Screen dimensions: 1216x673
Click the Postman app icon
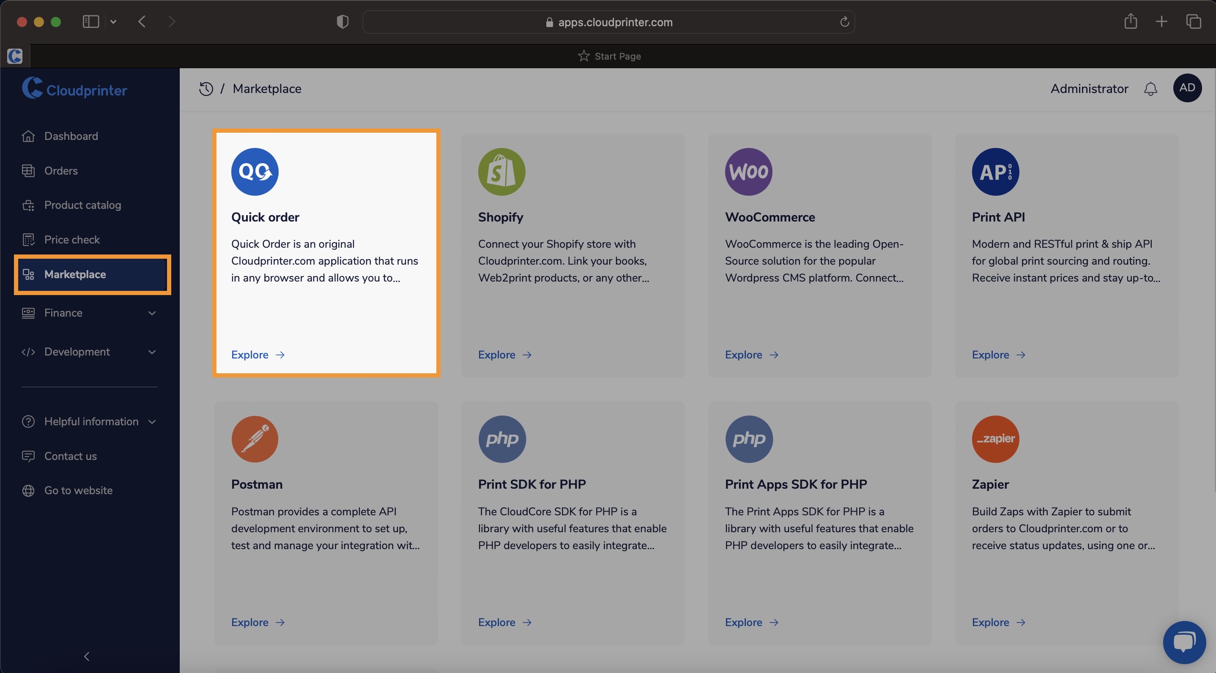click(x=255, y=439)
